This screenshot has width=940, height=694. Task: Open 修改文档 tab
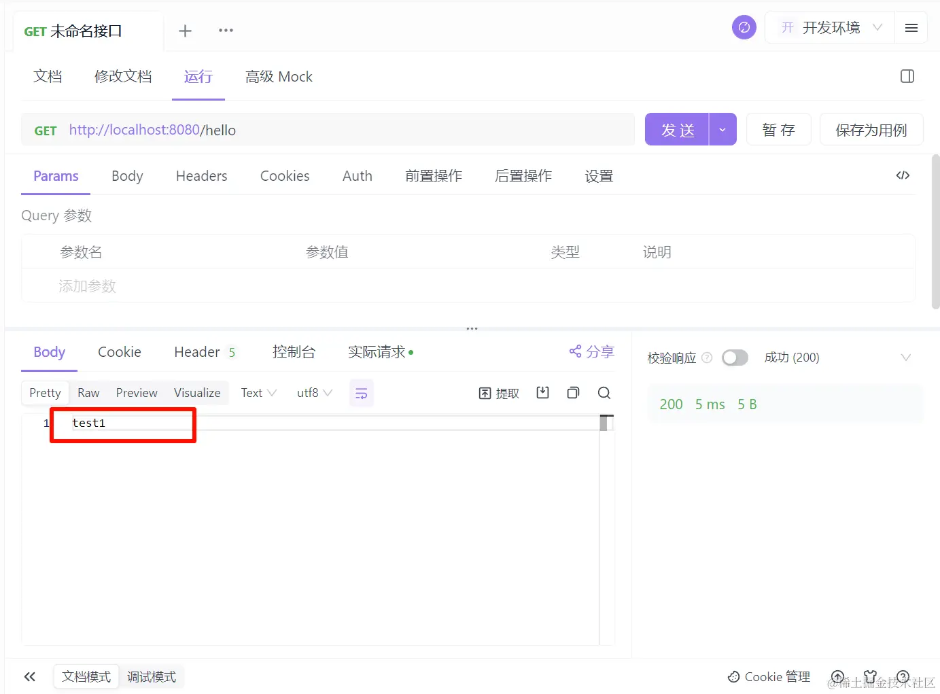click(123, 77)
